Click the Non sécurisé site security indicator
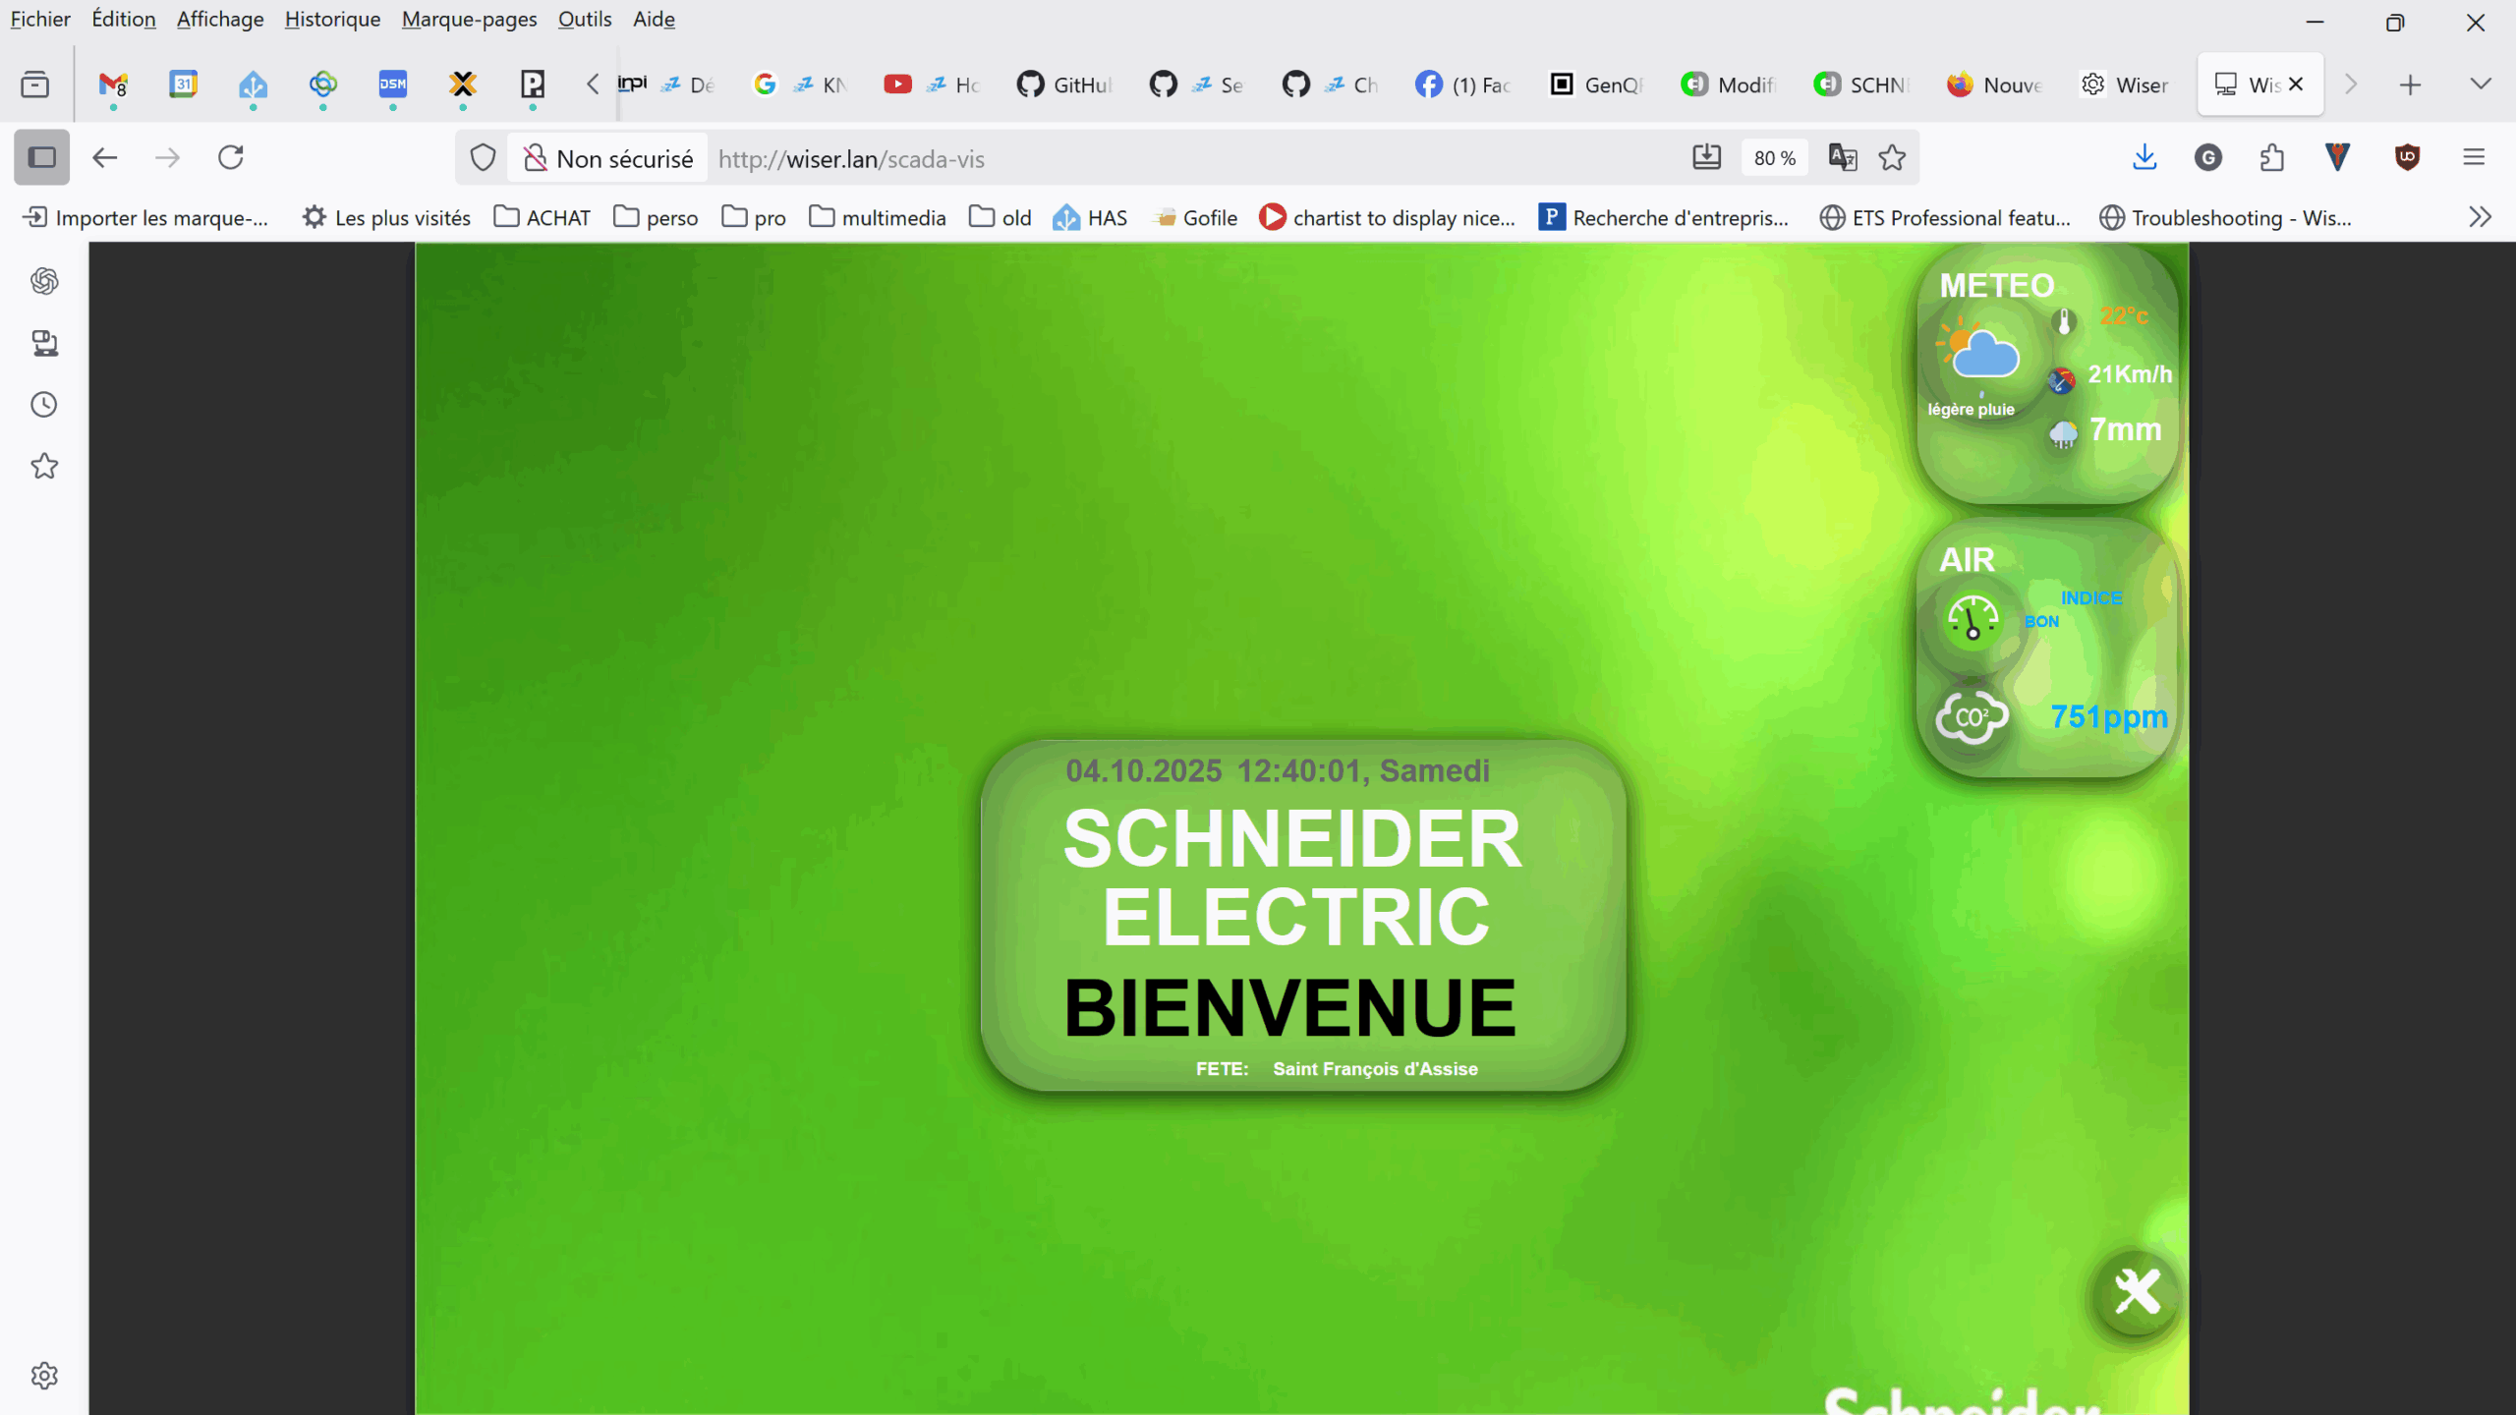Screen dimensions: 2516x1415 [x=608, y=158]
